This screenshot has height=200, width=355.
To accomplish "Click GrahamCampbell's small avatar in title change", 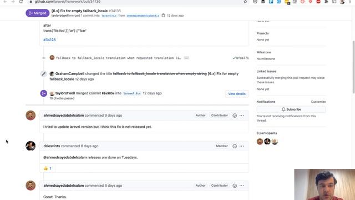I will (x=52, y=74).
